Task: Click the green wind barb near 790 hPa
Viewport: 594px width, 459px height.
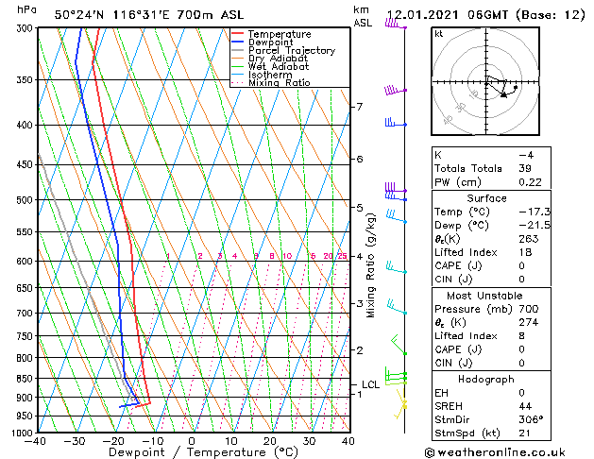Action: (x=399, y=344)
